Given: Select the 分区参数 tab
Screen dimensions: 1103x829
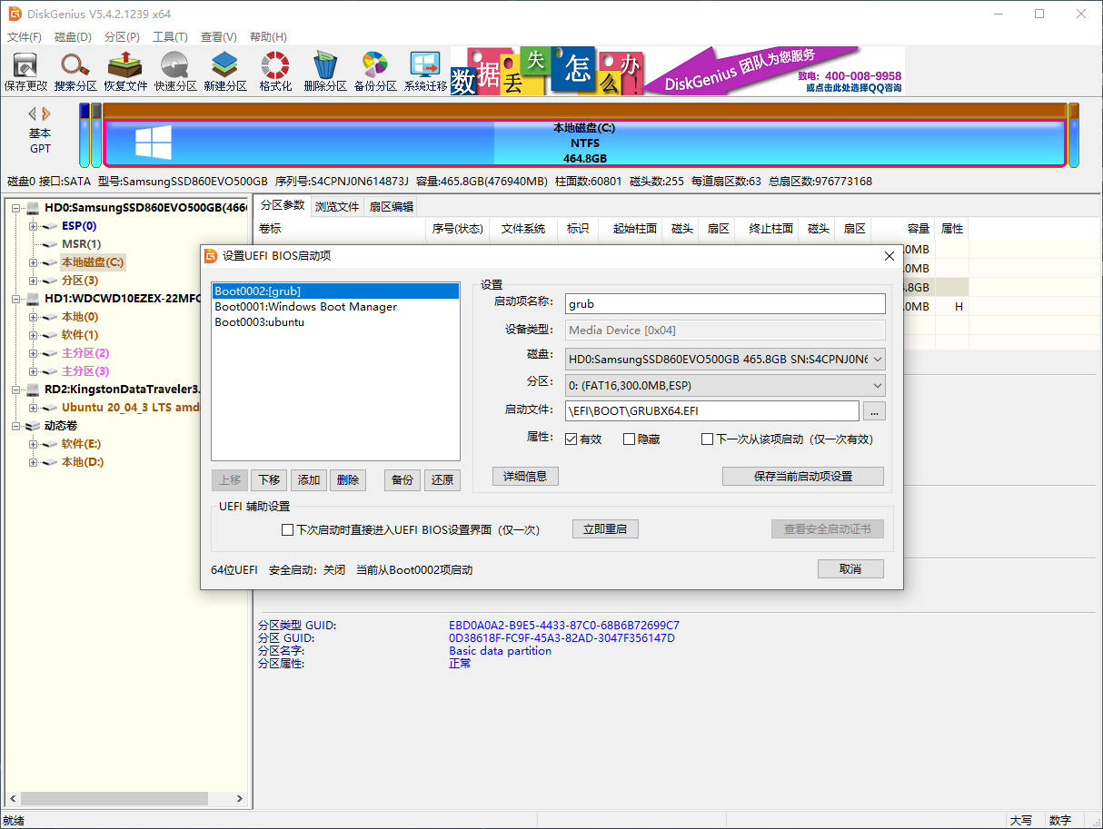Looking at the screenshot, I should [283, 205].
